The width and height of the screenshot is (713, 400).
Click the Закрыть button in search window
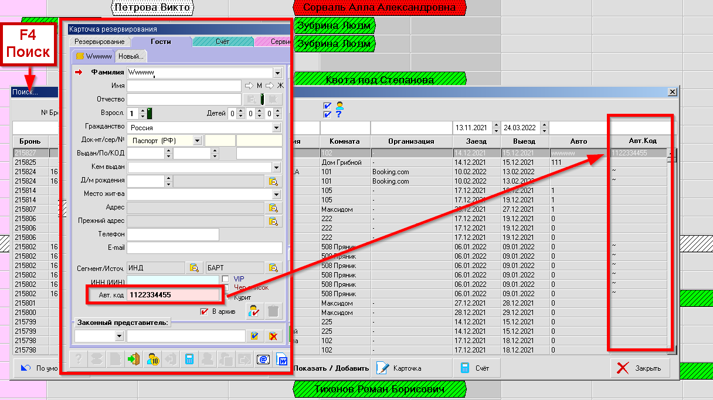click(x=640, y=368)
